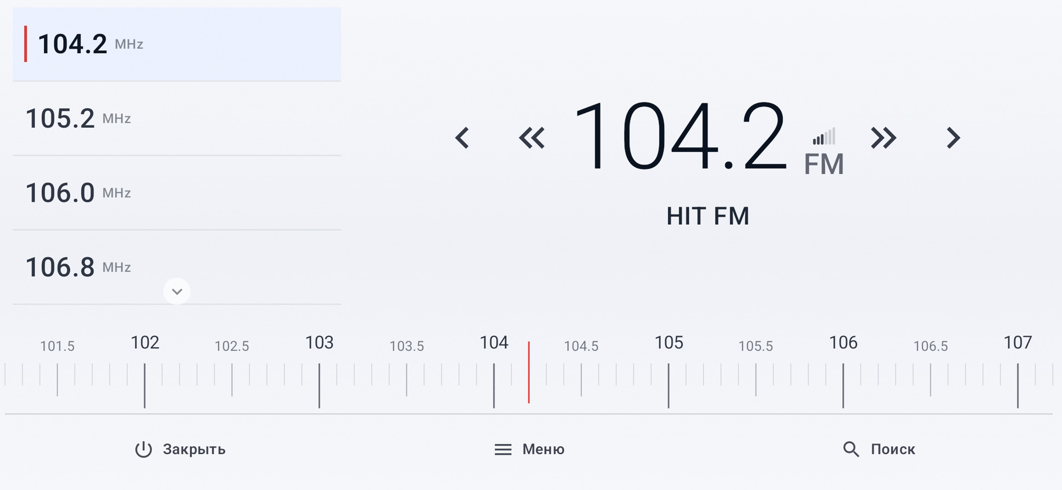
Task: Select preset station 106.0 MHz
Action: pos(177,193)
